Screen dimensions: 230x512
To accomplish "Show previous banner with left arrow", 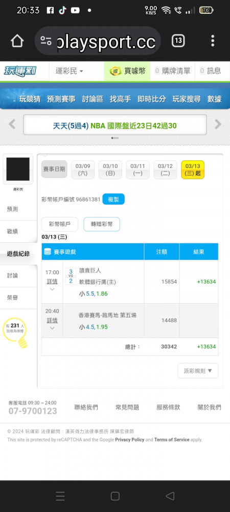I will click(12, 124).
